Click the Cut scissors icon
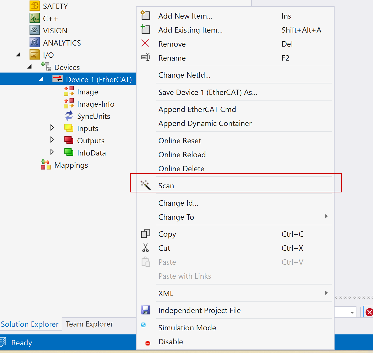 [145, 248]
